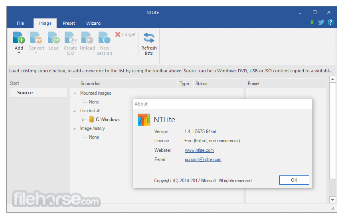Click the Create ISO icon
Image resolution: width=344 pixels, height=219 pixels.
tap(70, 38)
